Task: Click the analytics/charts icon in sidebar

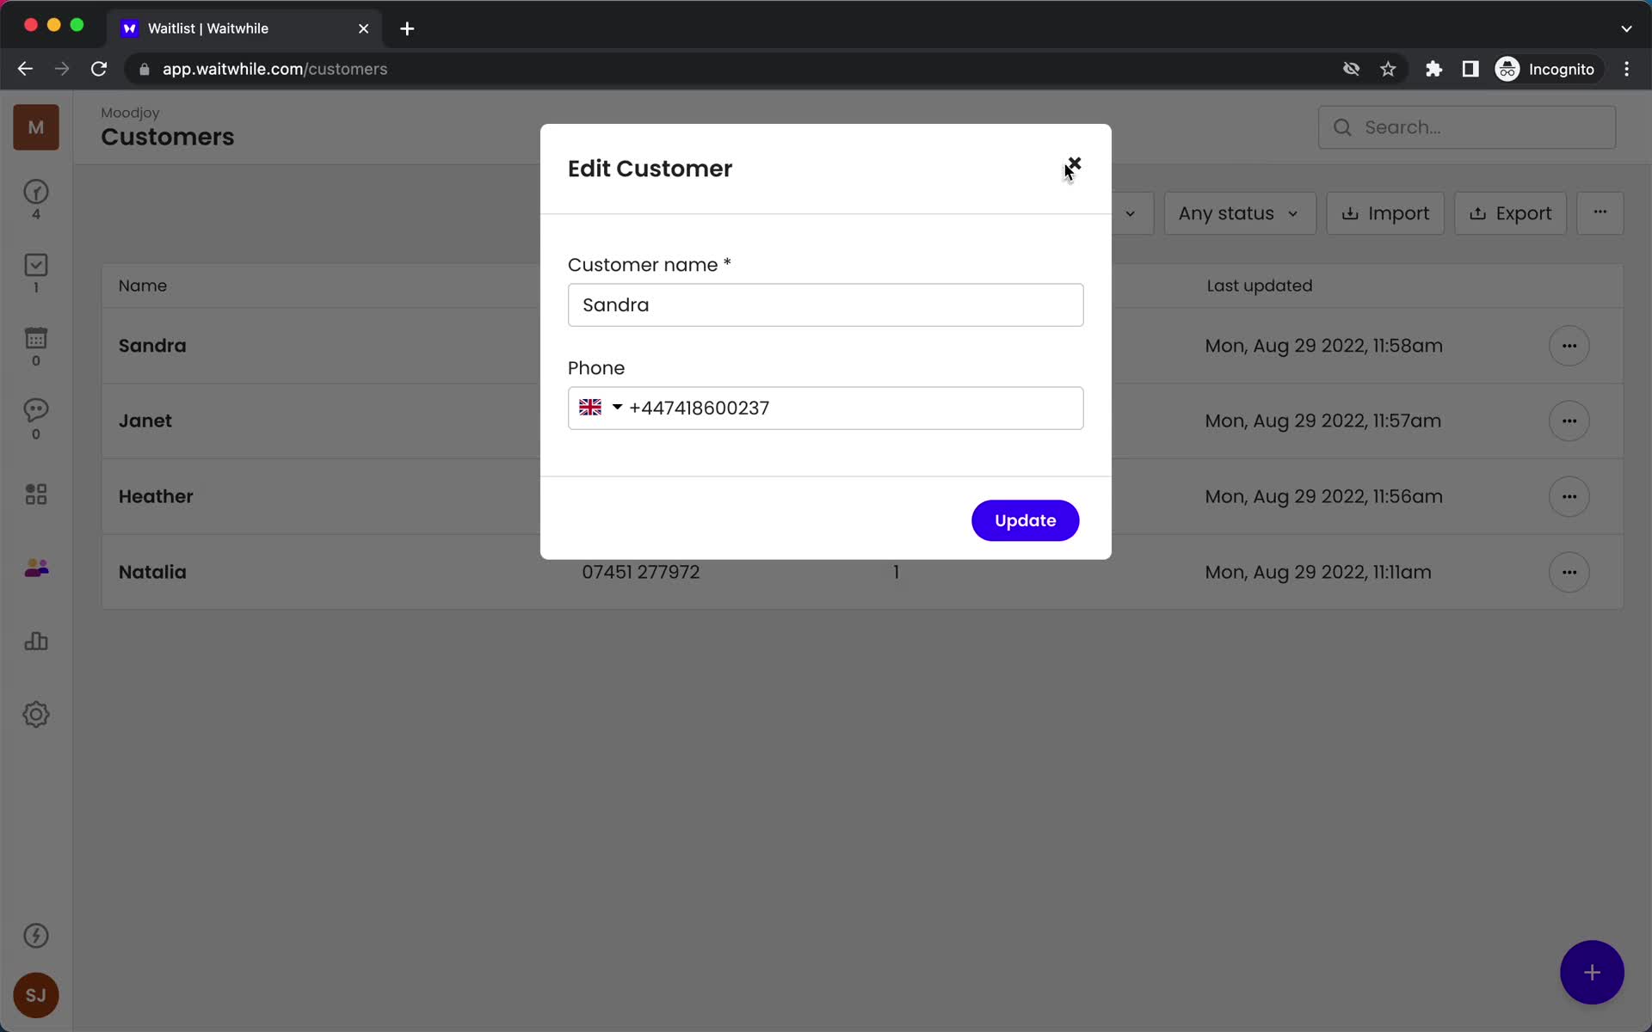Action: click(x=35, y=641)
